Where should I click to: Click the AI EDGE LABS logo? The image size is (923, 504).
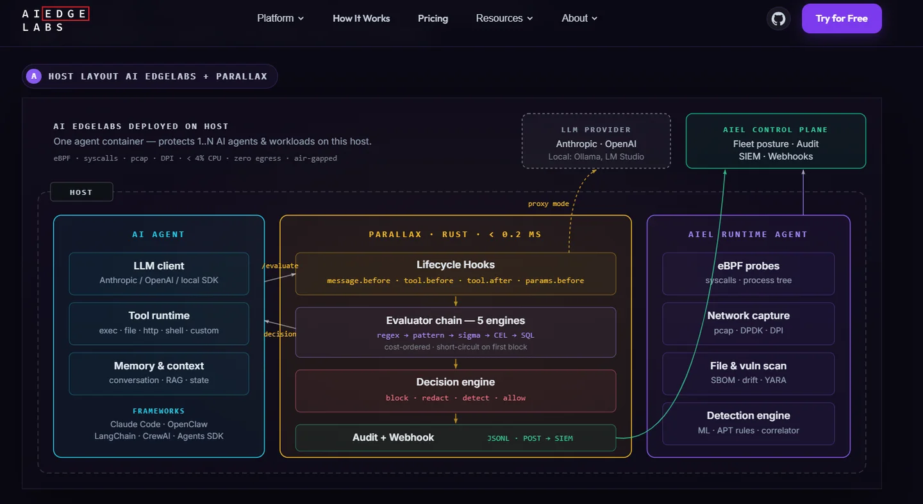click(55, 20)
